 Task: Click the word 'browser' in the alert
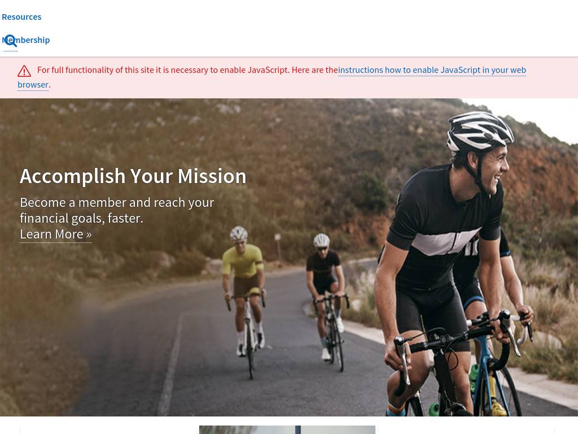pos(33,85)
